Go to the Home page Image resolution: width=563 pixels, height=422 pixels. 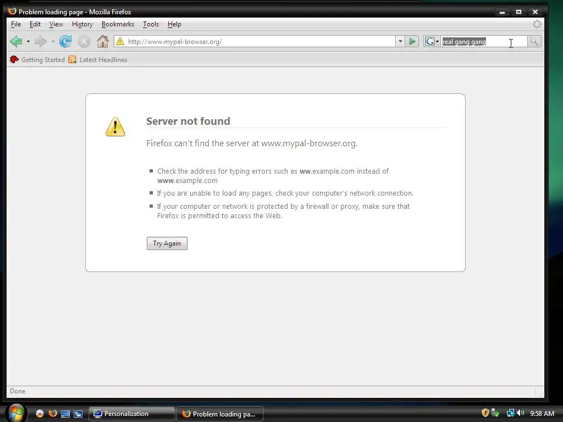pyautogui.click(x=103, y=42)
